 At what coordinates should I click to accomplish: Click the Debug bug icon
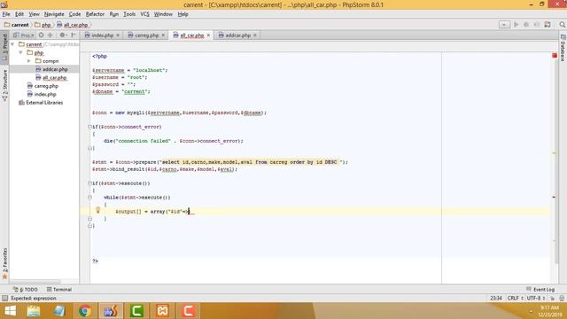pyautogui.click(x=526, y=25)
